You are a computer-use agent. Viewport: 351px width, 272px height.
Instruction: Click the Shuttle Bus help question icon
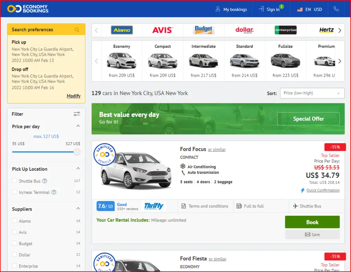point(45,181)
